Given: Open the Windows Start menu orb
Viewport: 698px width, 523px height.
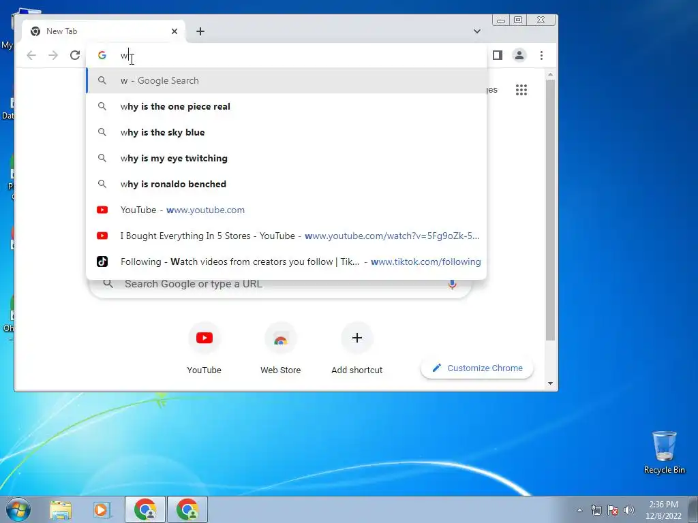Looking at the screenshot, I should [18, 509].
